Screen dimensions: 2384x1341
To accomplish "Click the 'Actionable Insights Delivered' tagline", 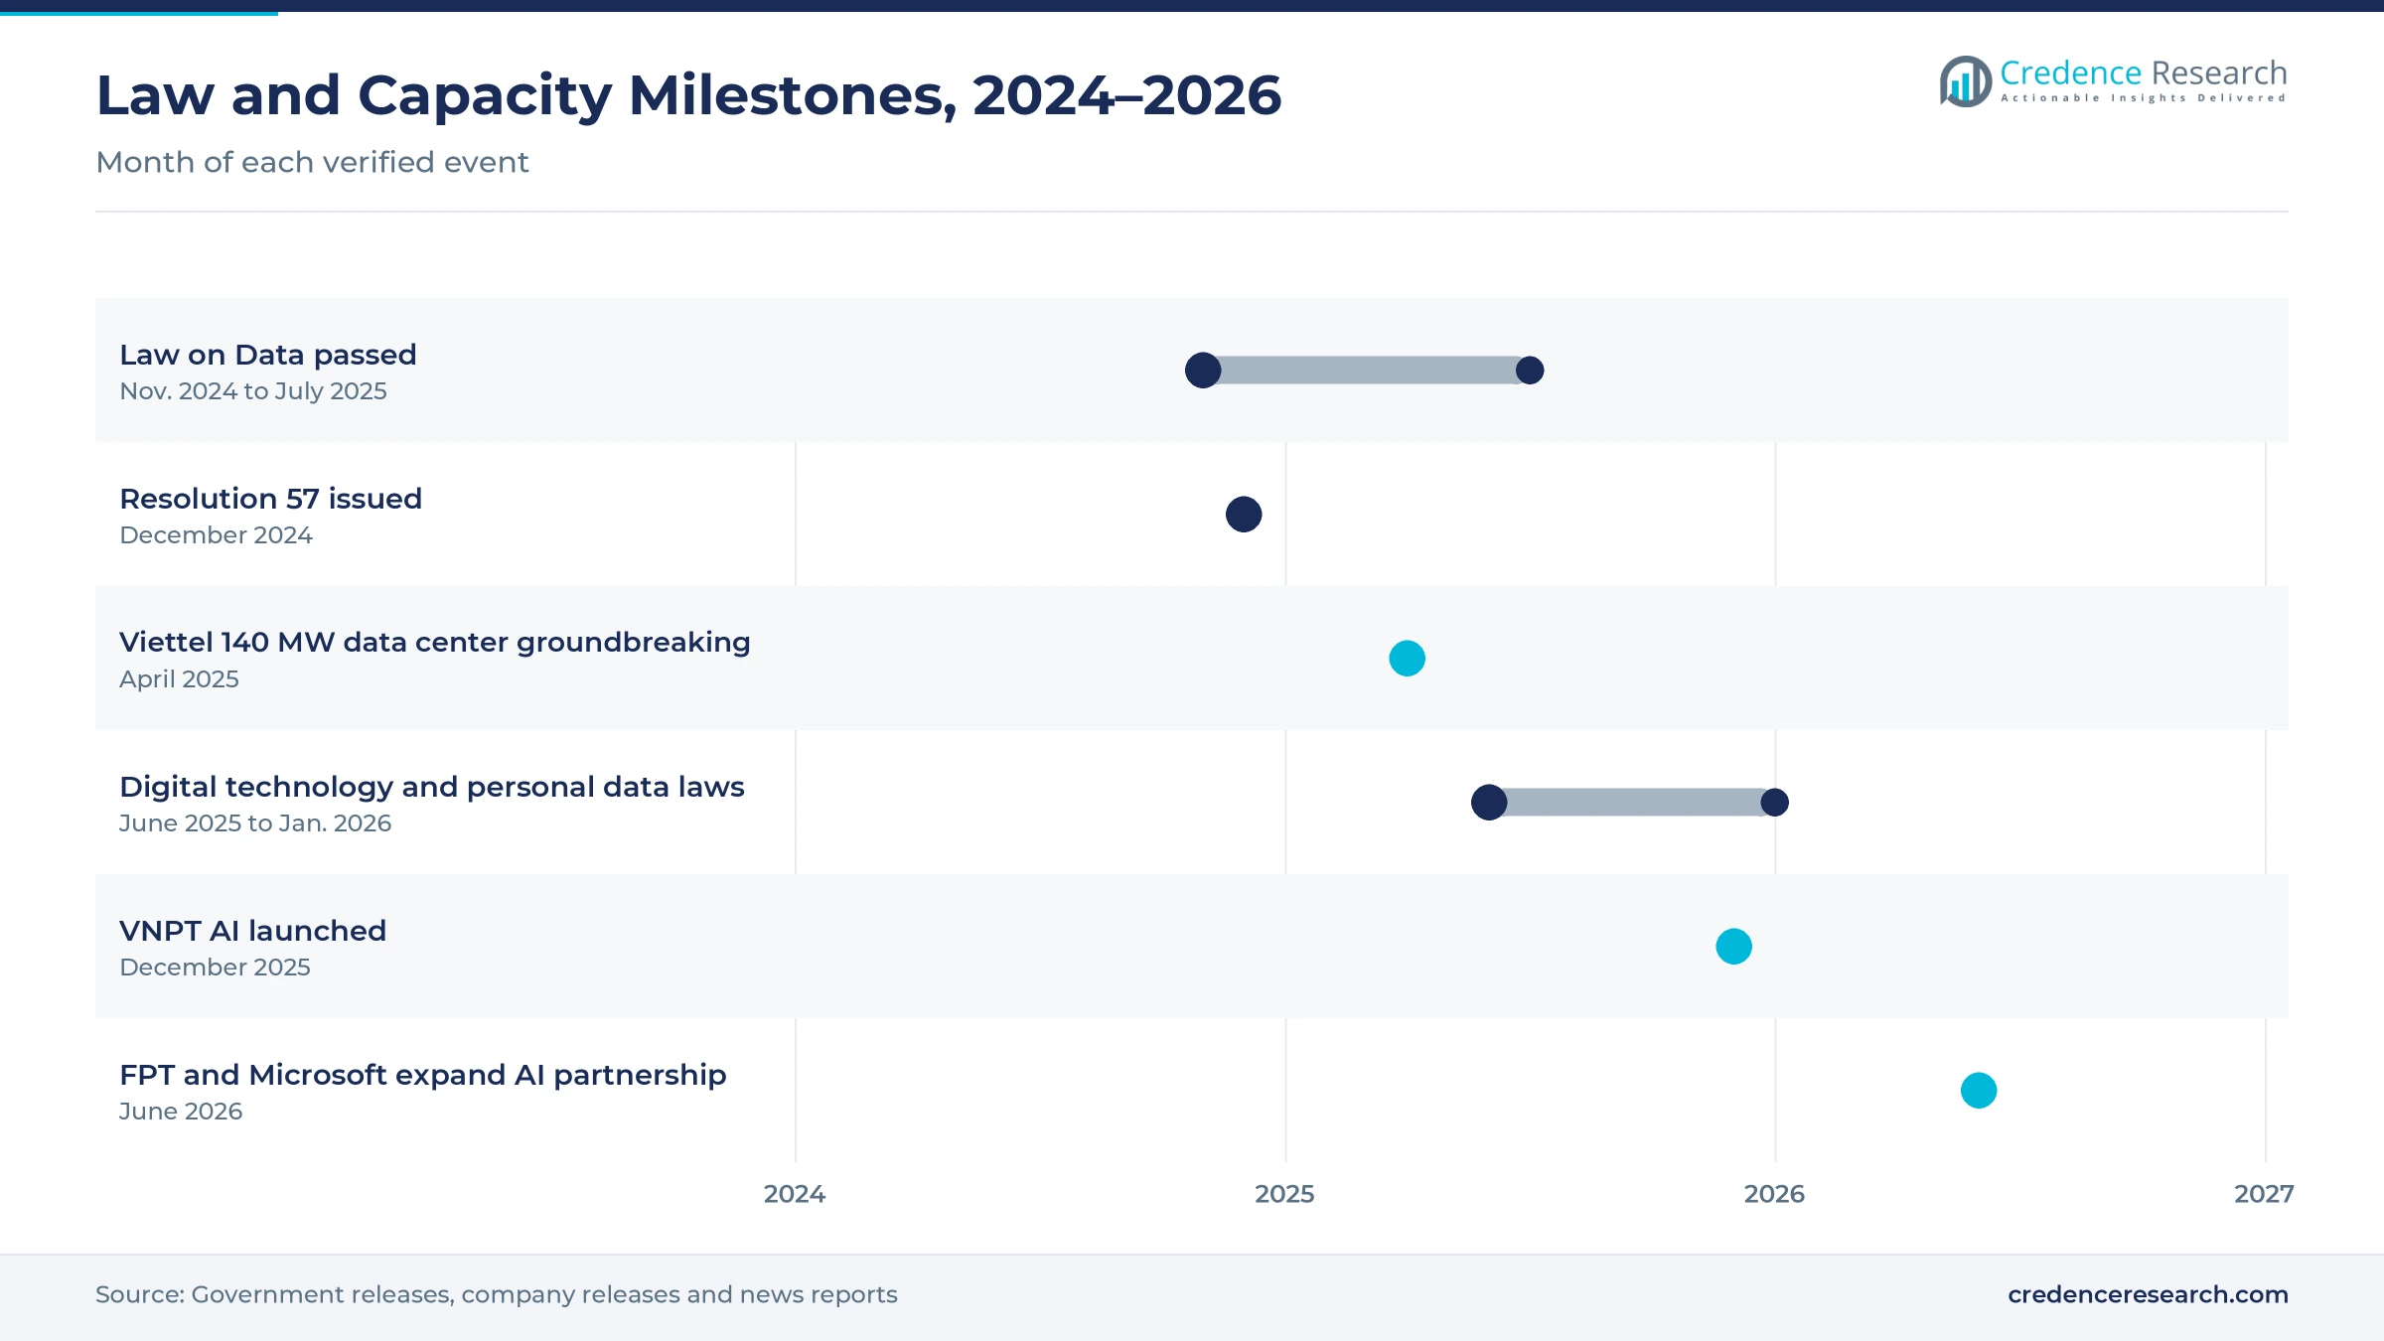I will [2144, 98].
